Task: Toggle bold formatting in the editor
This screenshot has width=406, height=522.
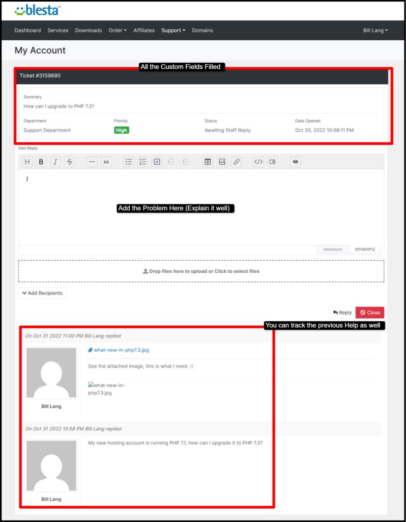Action: pyautogui.click(x=41, y=162)
